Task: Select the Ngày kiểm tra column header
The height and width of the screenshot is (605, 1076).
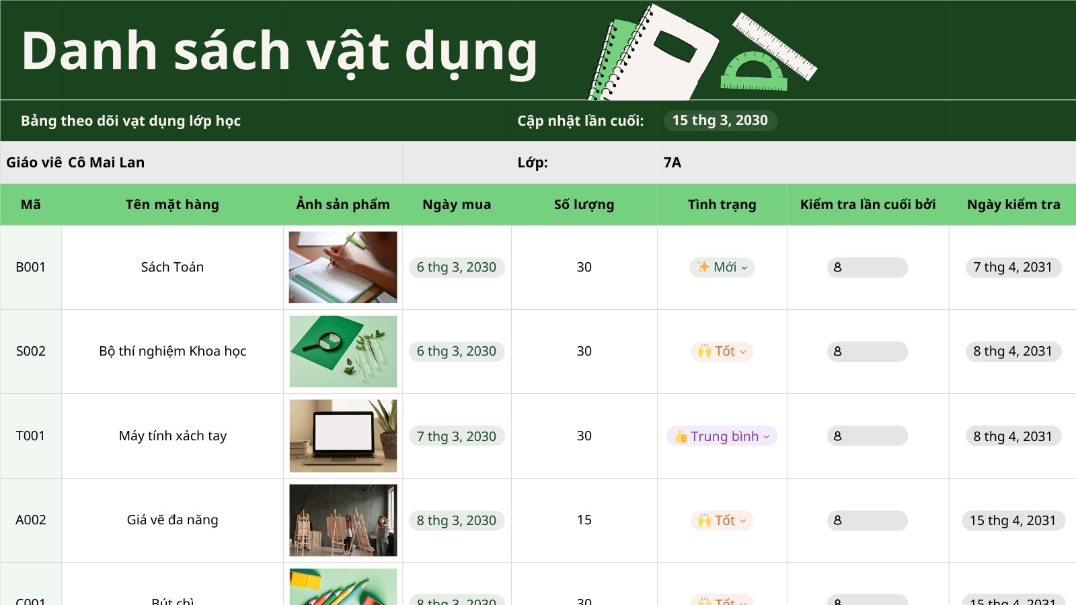Action: click(x=1013, y=204)
